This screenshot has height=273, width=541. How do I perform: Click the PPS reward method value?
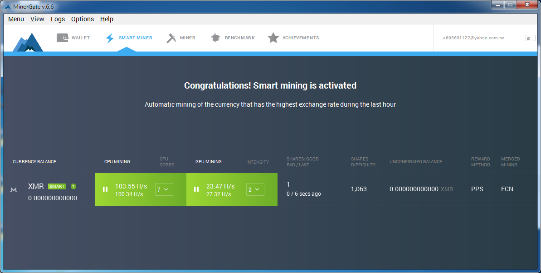tap(477, 189)
